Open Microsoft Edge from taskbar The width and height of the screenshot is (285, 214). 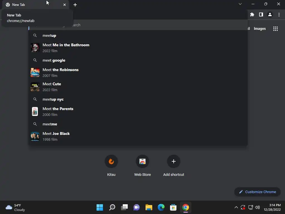coord(161,207)
